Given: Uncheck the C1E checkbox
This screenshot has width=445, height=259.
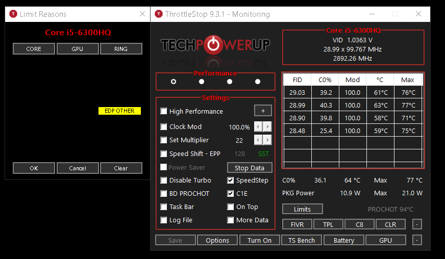Looking at the screenshot, I should pos(231,193).
